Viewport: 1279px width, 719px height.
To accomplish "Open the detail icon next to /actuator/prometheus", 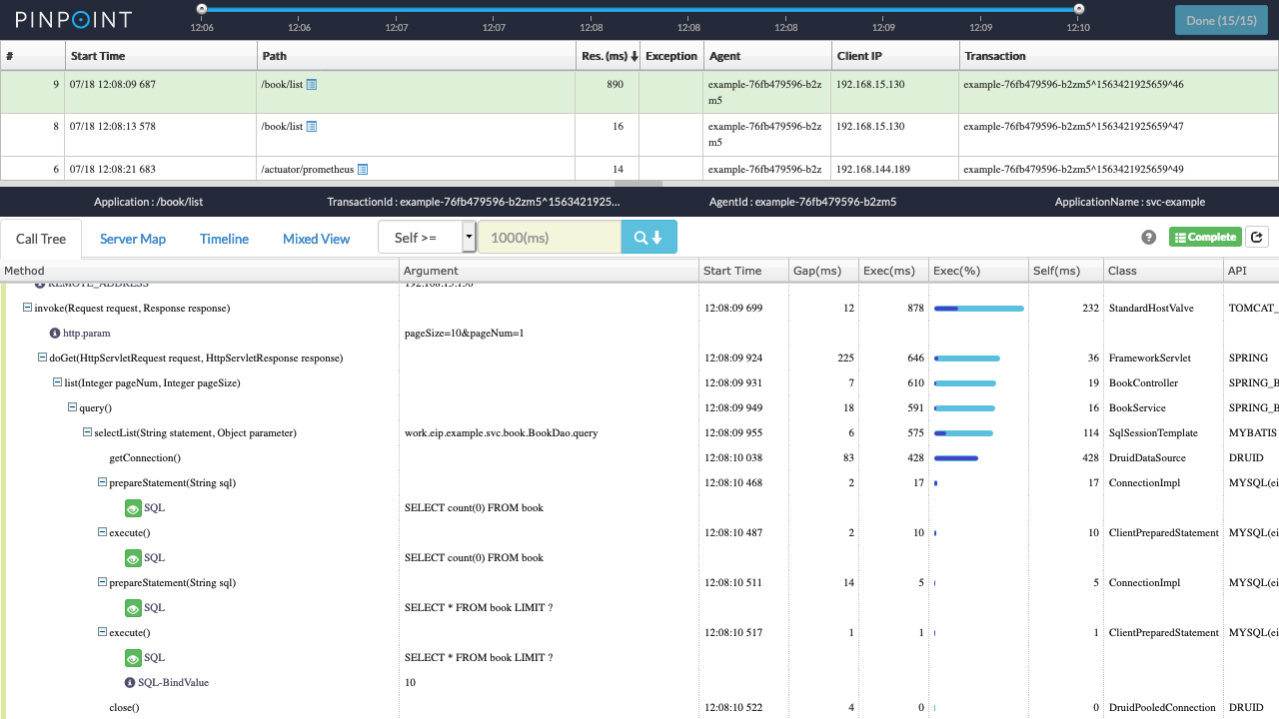I will [363, 170].
